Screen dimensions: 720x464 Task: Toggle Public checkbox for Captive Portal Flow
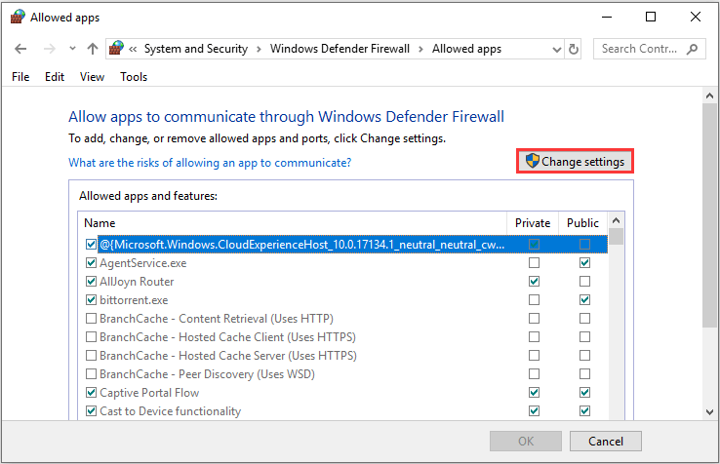(584, 393)
